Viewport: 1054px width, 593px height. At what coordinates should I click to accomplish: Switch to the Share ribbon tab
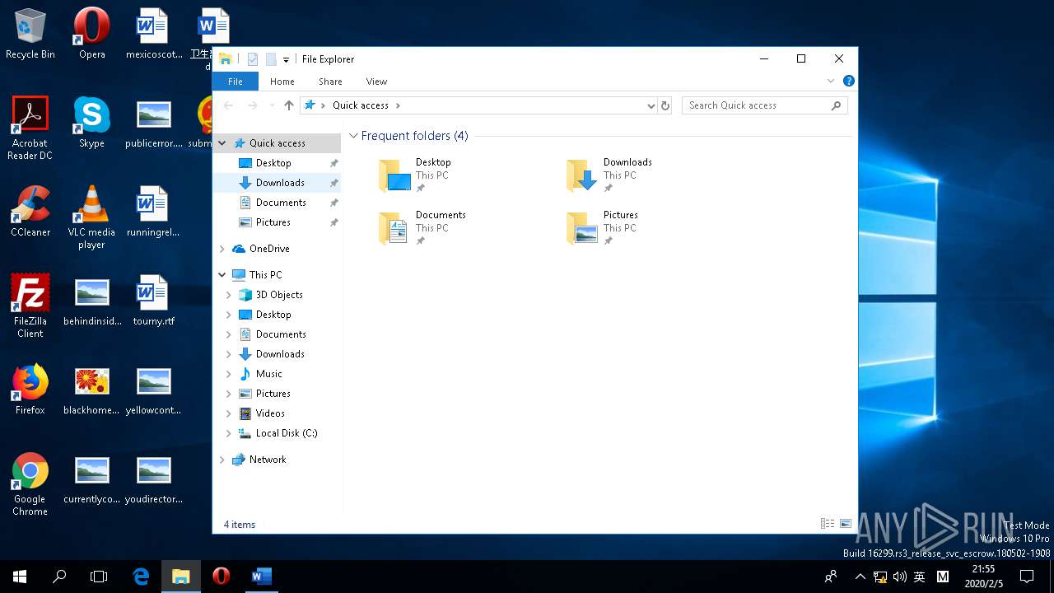tap(330, 82)
